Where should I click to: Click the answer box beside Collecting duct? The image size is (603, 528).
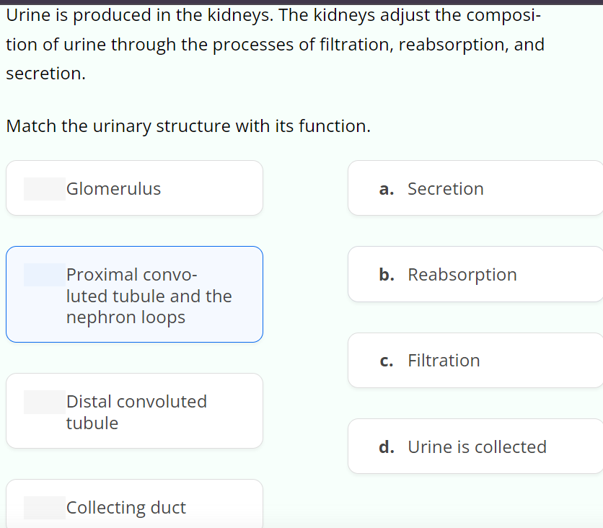(43, 507)
